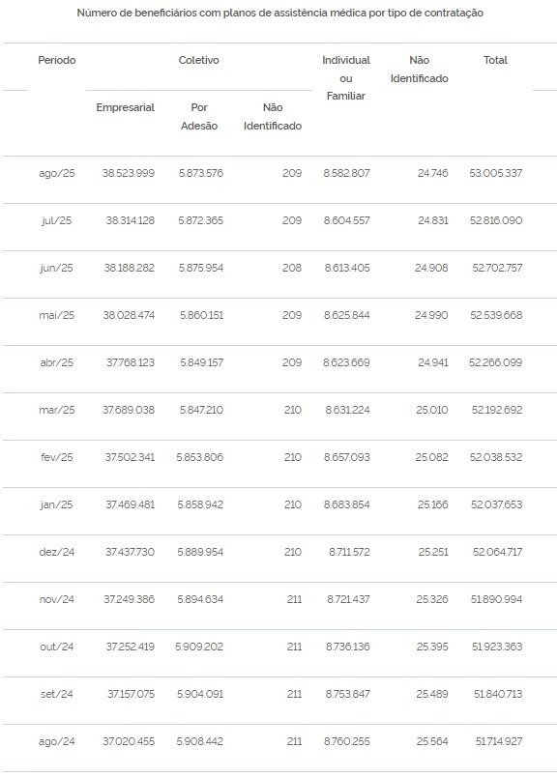The height and width of the screenshot is (777, 557).
Task: Click the Periodo column header
Action: (56, 61)
